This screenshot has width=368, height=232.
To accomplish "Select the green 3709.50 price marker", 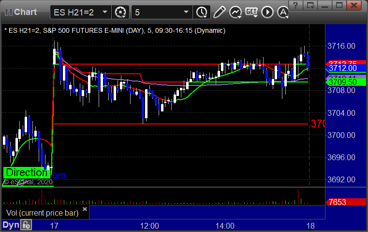I will (346, 82).
